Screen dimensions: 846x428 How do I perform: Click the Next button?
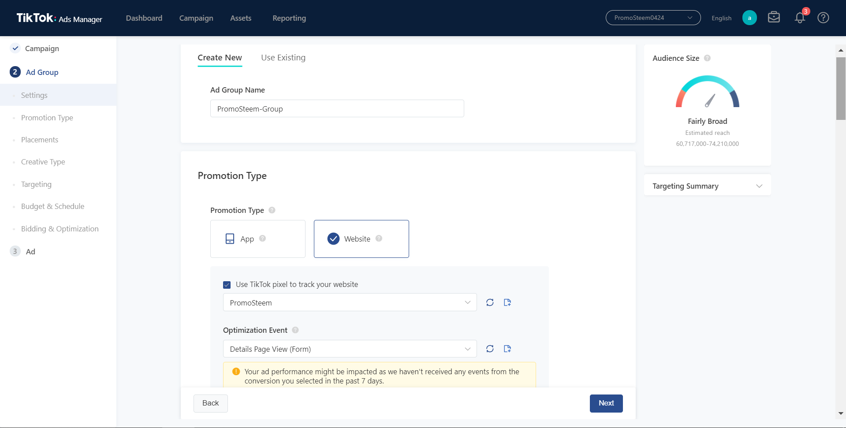[x=606, y=403]
